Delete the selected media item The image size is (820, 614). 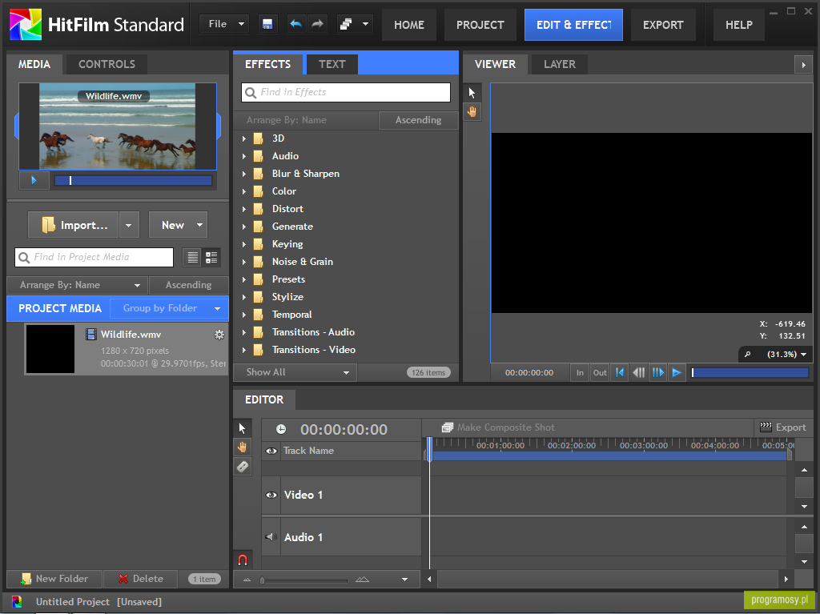(141, 579)
